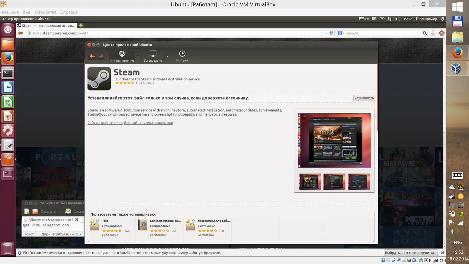Open the Windows Start button

coord(458,7)
